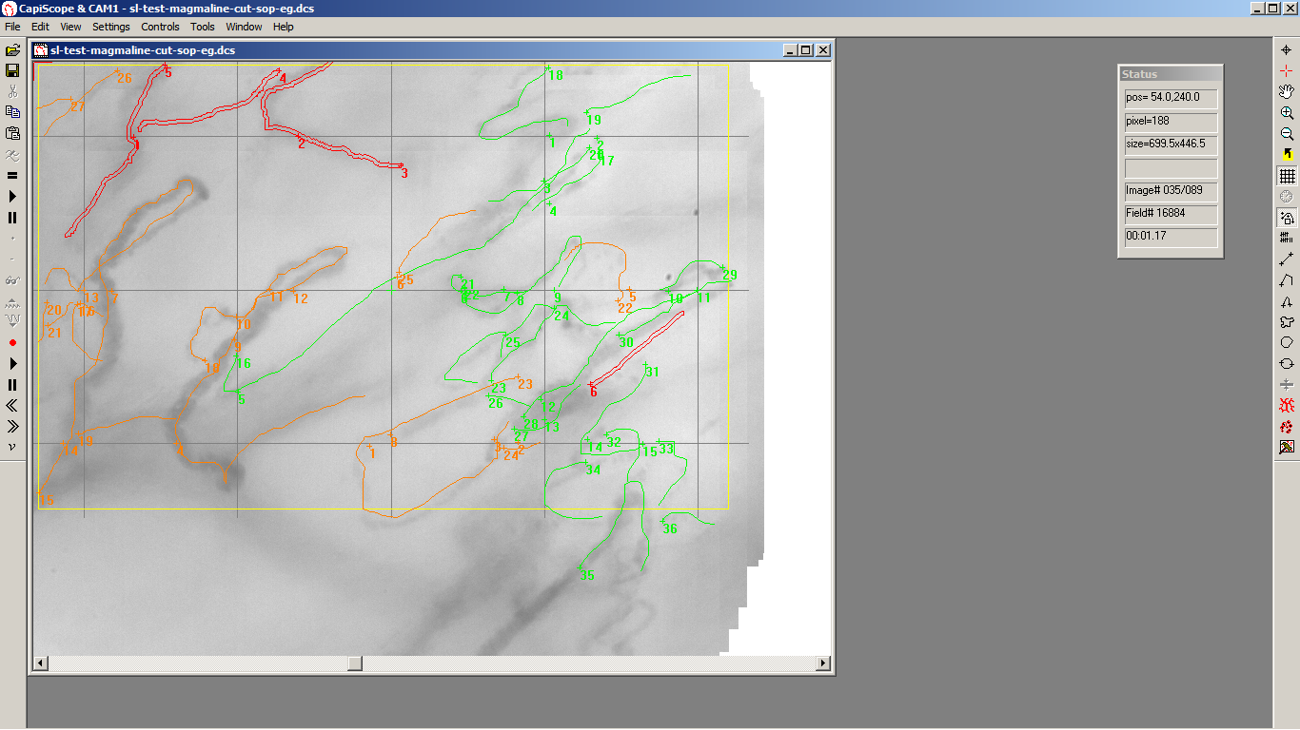Select the freeform blob region tool
The width and height of the screenshot is (1300, 730).
(1287, 321)
